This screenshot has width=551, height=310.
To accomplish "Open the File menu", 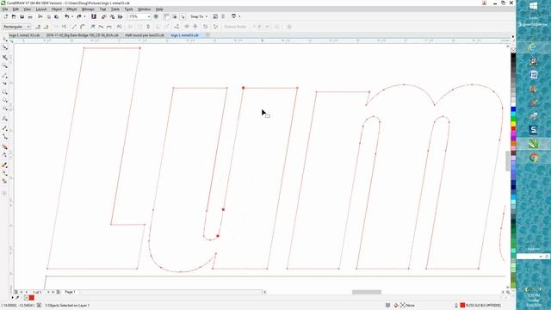I will point(5,9).
